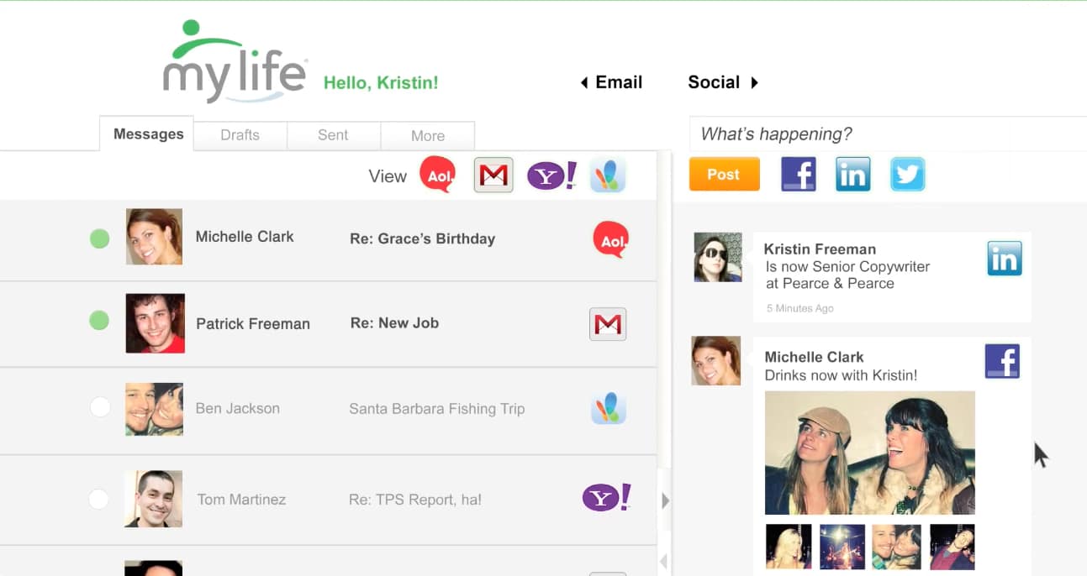Click Kristin Freeman name in social feed

click(x=820, y=249)
